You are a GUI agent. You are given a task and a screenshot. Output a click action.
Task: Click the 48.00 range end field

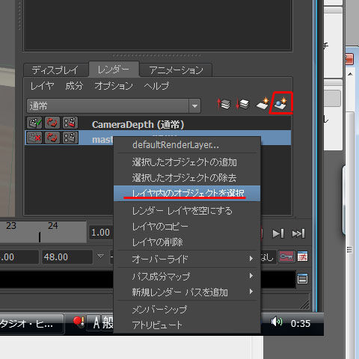pyautogui.click(x=67, y=257)
